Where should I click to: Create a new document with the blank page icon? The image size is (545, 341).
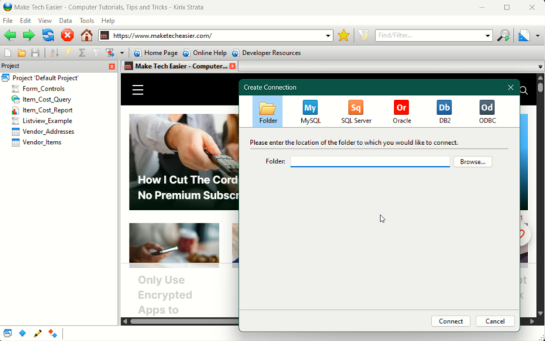tap(7, 53)
